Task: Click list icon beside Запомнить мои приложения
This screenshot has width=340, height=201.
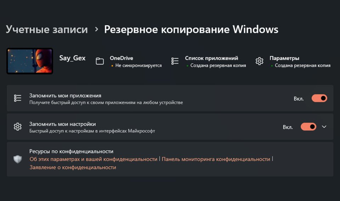Action: click(18, 98)
